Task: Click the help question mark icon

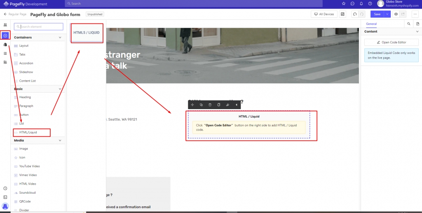Action: point(370,4)
